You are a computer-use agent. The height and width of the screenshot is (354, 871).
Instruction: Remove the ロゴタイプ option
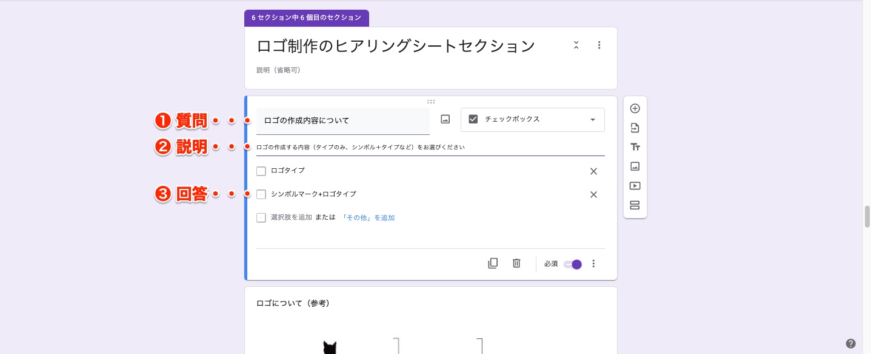593,171
